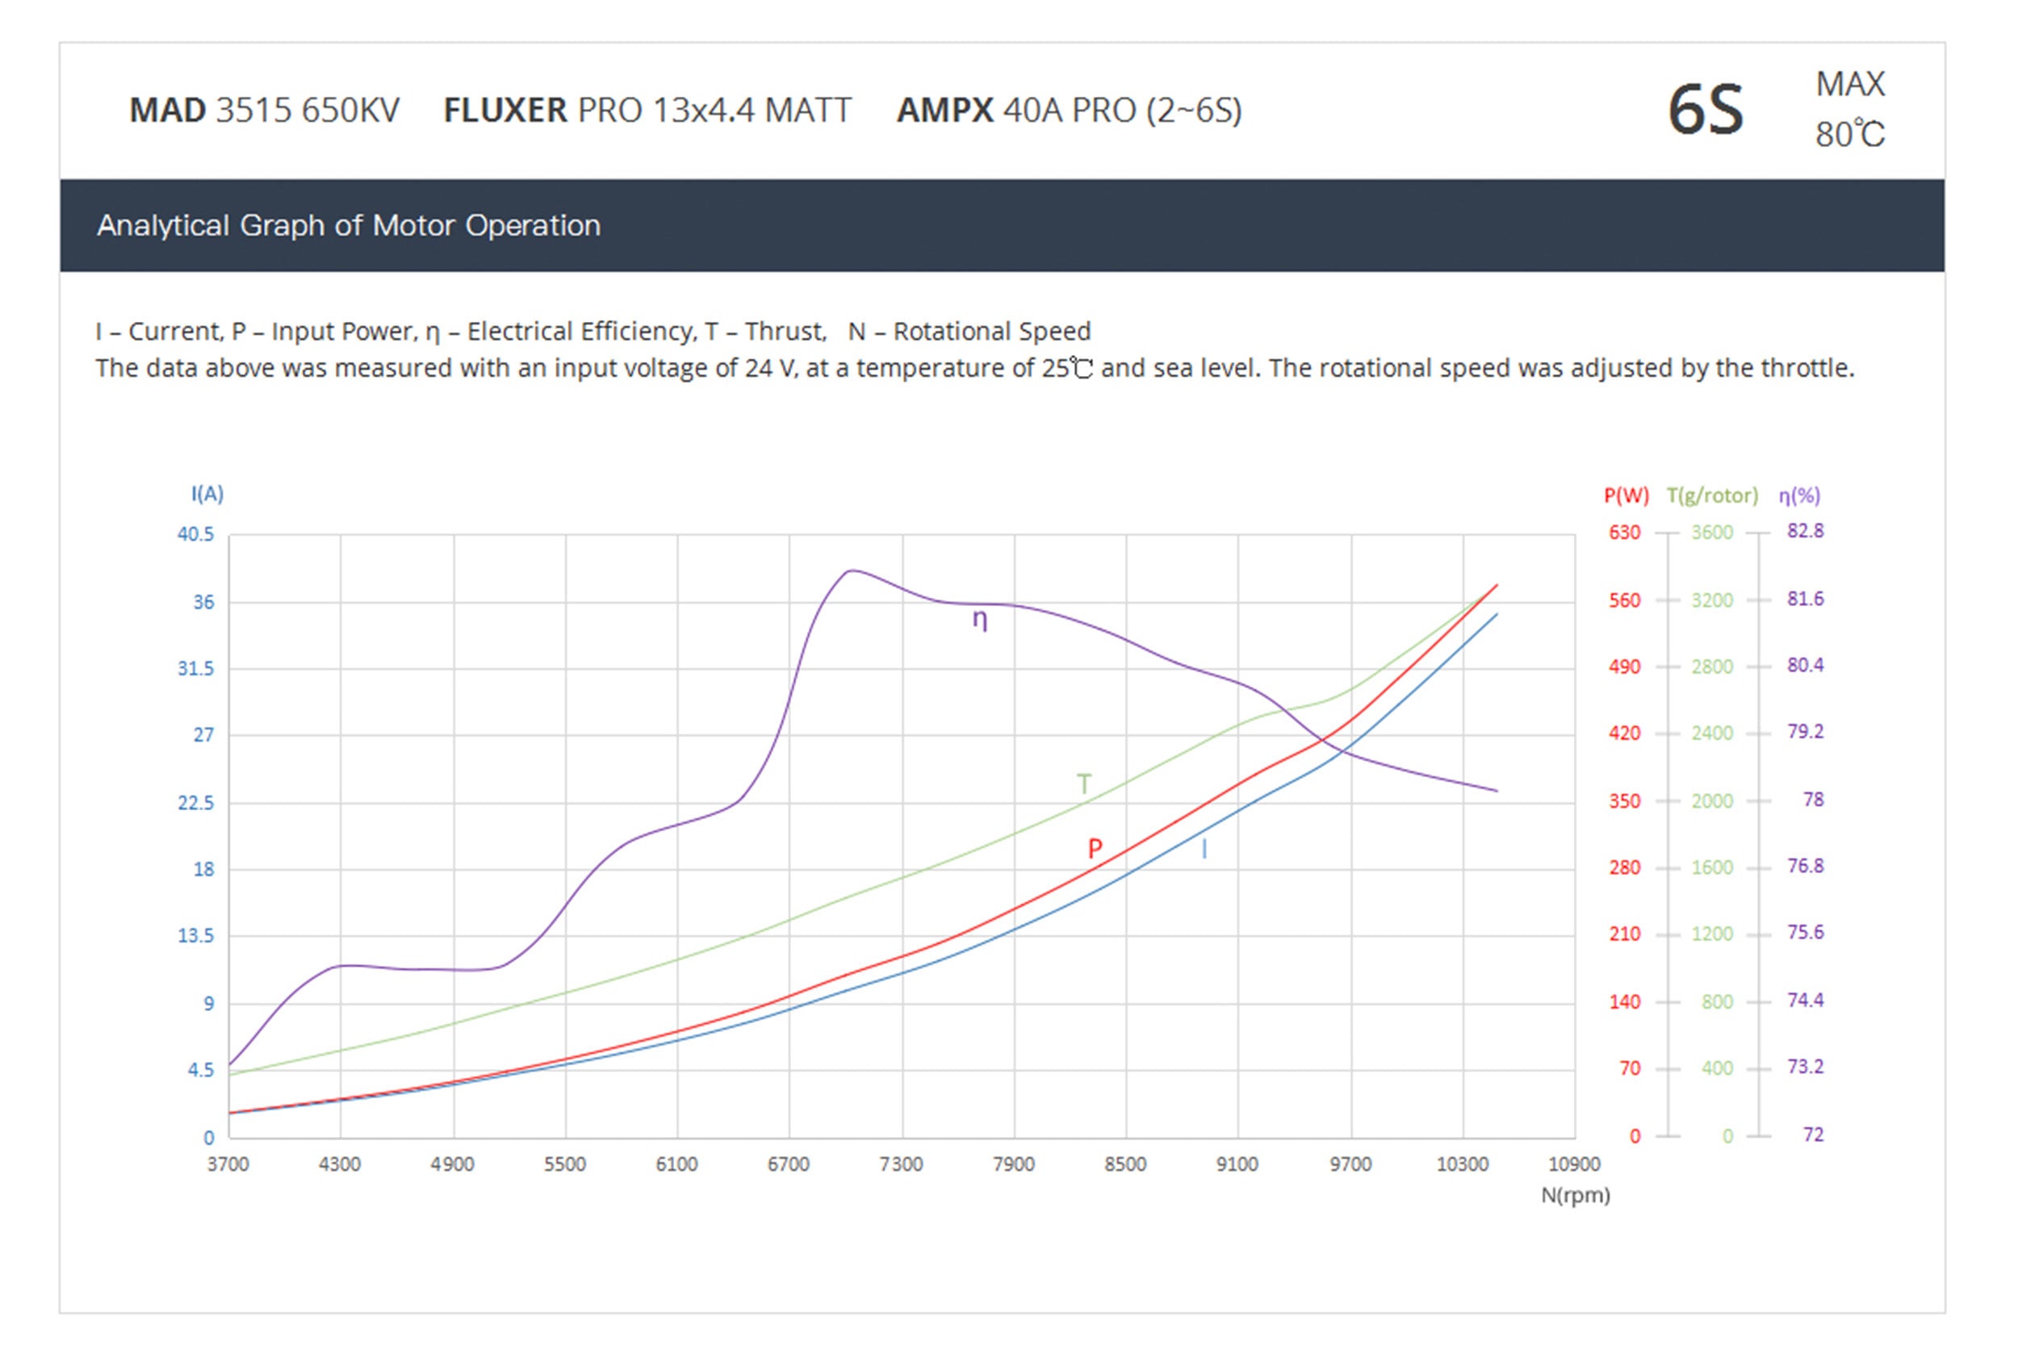Click the large 6S battery label
The image size is (2018, 1354).
(1706, 111)
